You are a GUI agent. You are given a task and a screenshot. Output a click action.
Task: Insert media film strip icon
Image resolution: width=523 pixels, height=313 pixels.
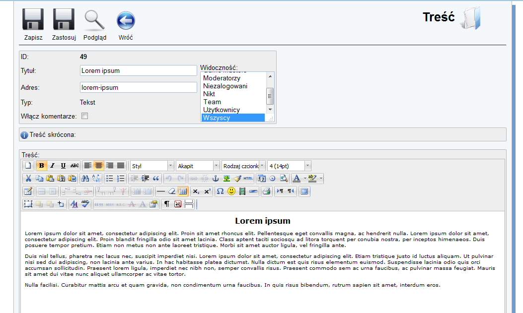[242, 191]
